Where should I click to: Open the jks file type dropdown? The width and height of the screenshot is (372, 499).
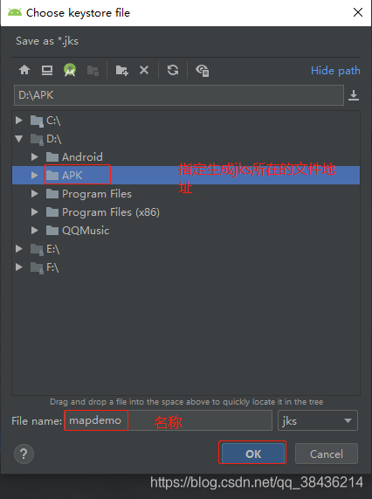[x=318, y=420]
